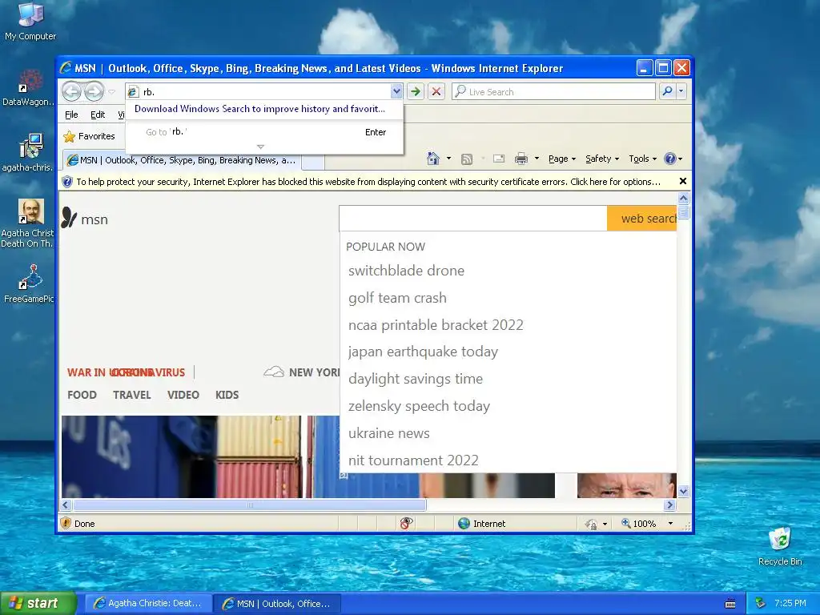Click the MSN butterfly logo

click(x=69, y=218)
